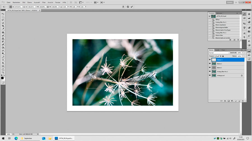252x141 pixels.
Task: Hide the Ebene 3 layer
Action: [x=210, y=60]
